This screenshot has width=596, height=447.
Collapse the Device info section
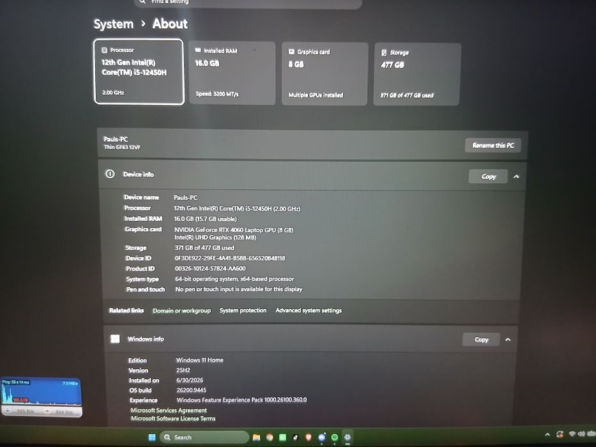click(x=516, y=177)
